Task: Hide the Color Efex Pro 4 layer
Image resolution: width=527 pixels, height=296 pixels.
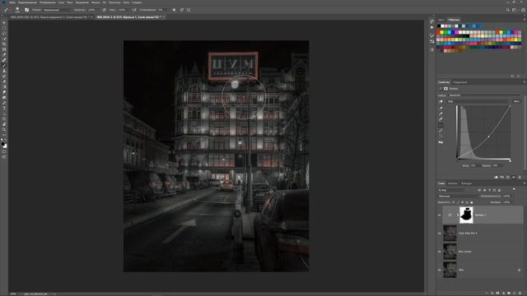Action: coord(439,234)
